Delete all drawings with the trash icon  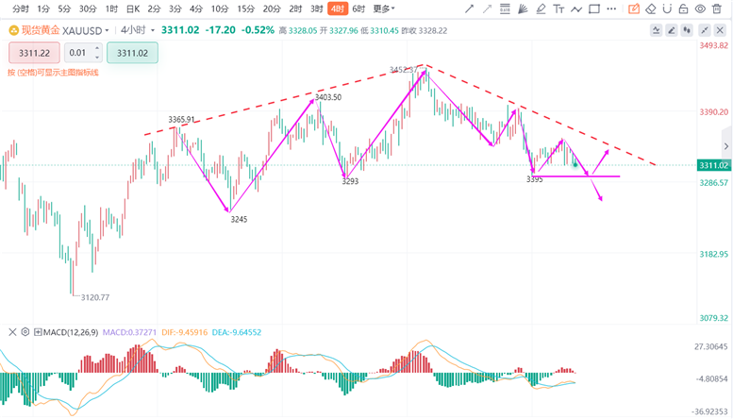click(717, 8)
